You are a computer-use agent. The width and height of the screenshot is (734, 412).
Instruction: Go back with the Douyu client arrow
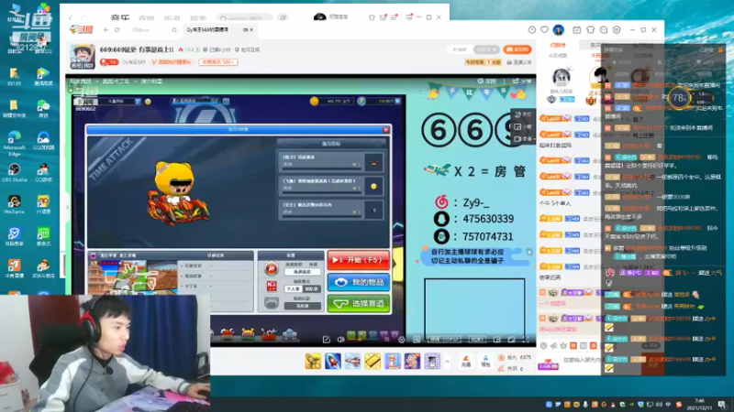point(106,30)
